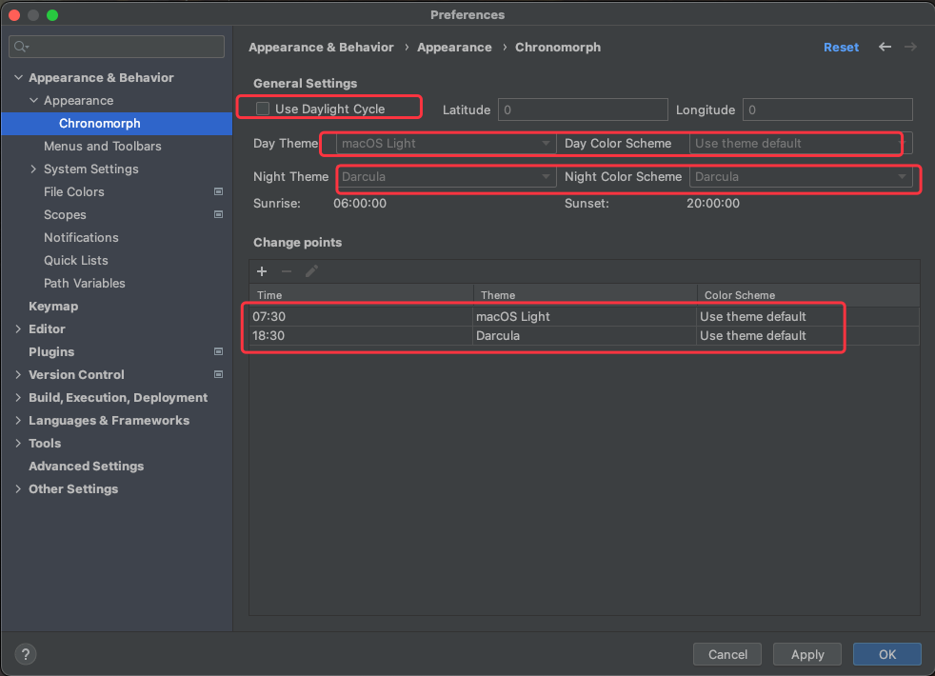
Task: Focus the Longitude input field
Action: coord(827,109)
